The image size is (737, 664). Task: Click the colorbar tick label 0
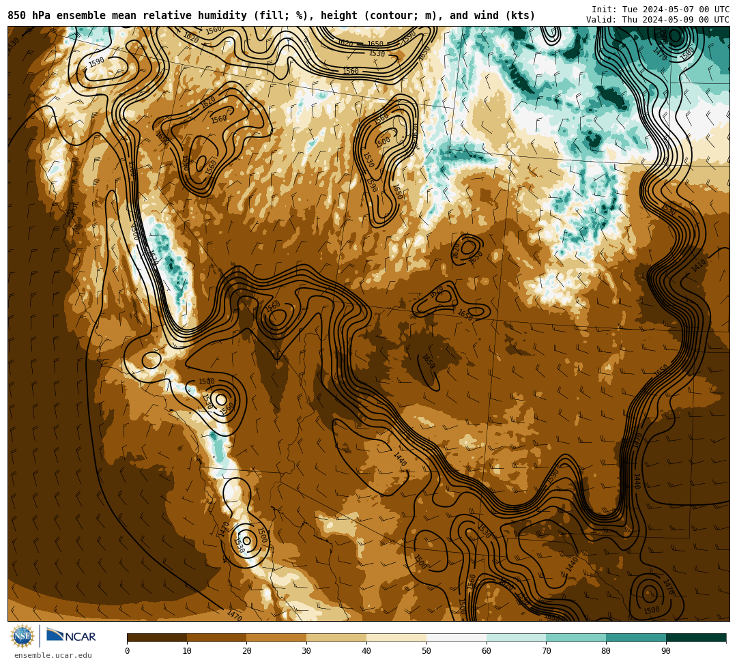128,651
